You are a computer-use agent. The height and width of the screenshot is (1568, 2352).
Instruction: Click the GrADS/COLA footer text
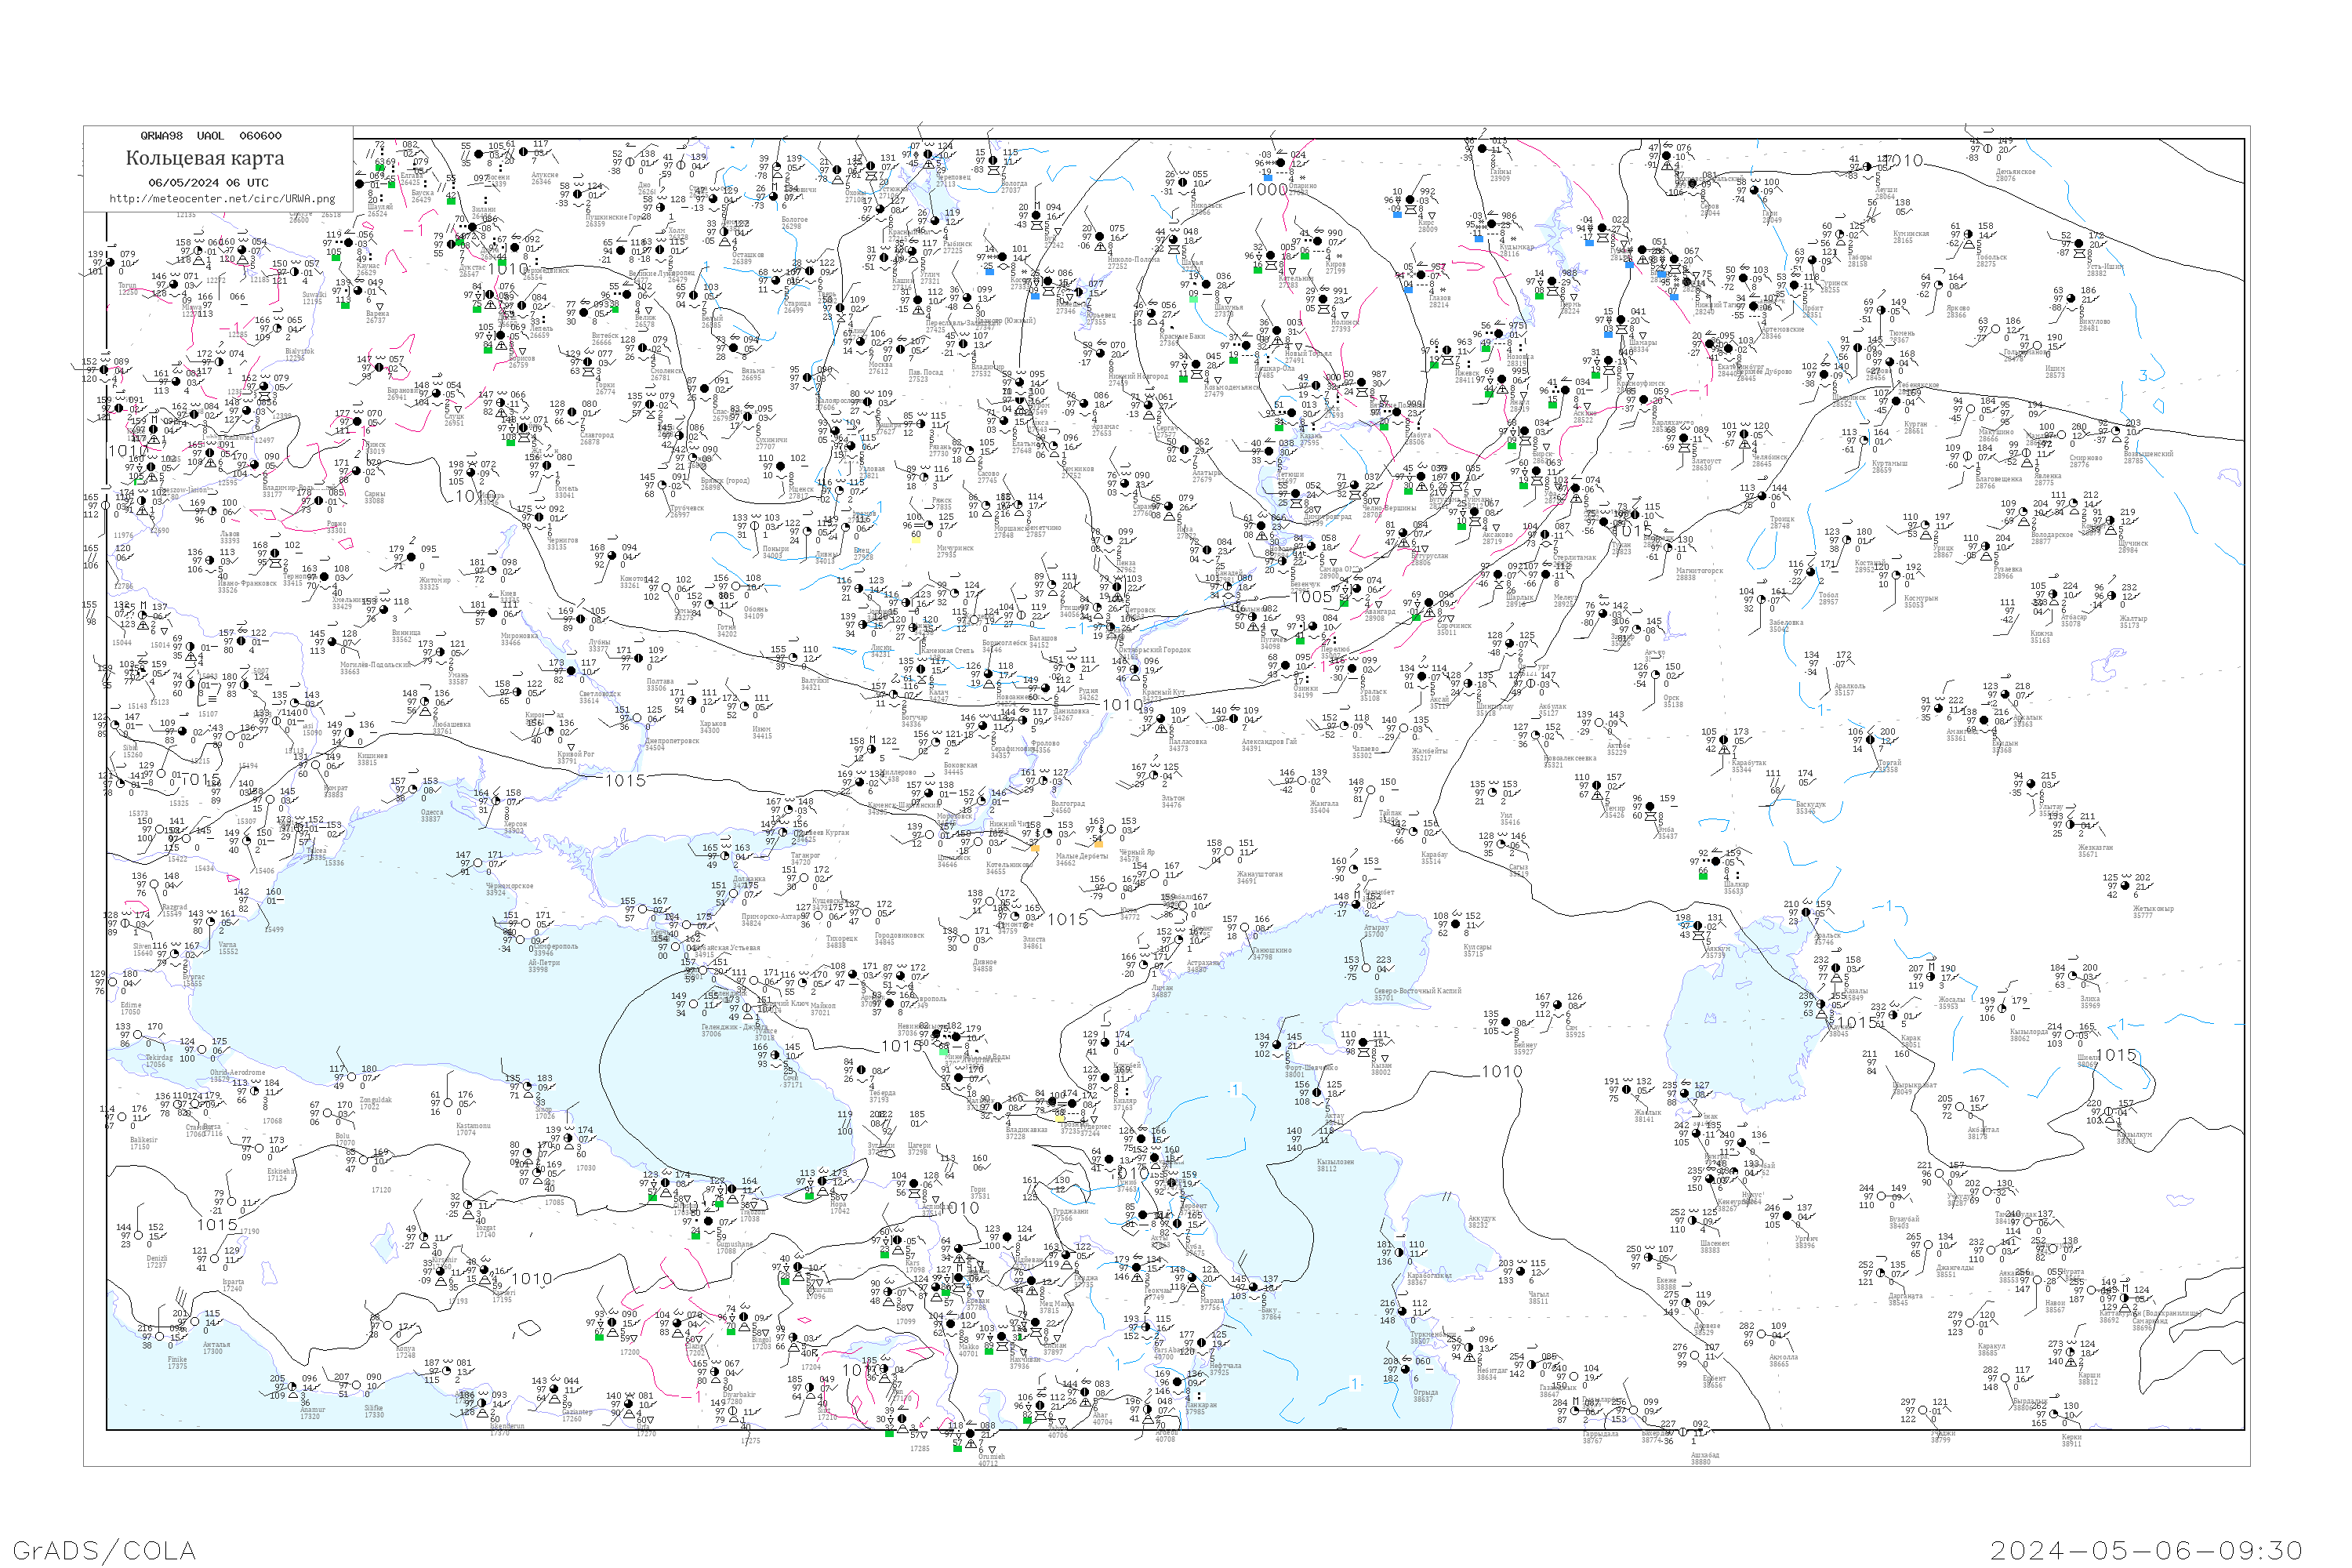point(104,1549)
